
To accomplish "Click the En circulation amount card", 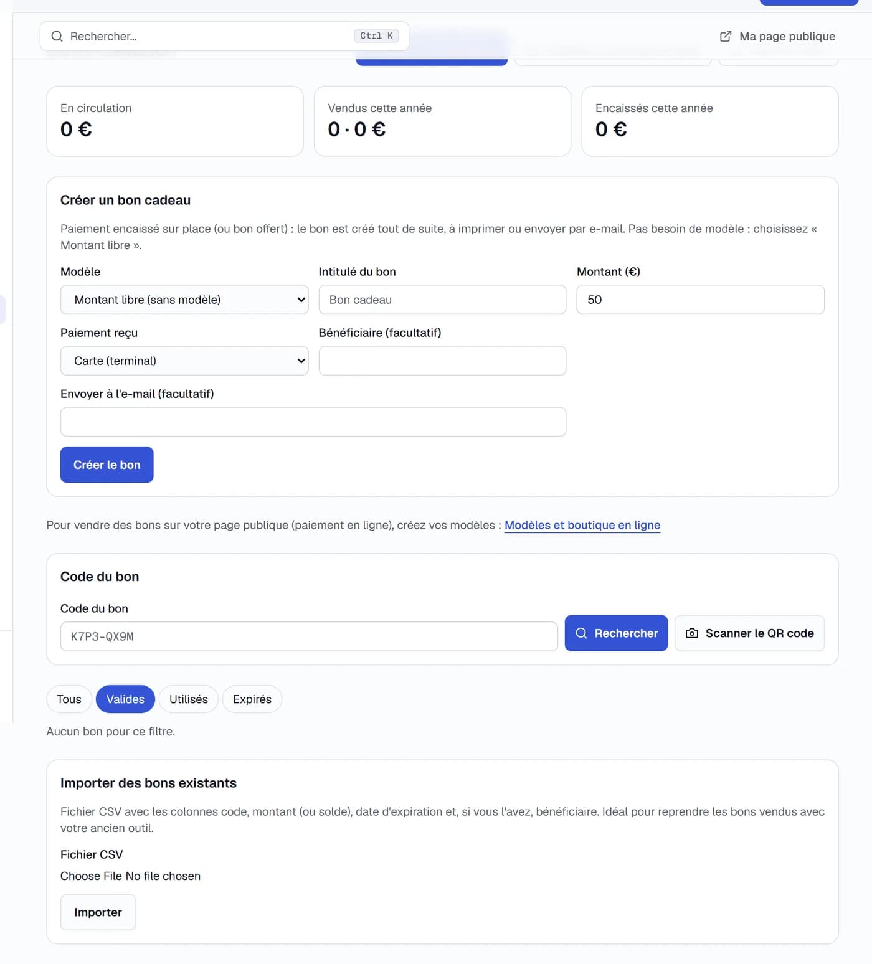I will (175, 121).
